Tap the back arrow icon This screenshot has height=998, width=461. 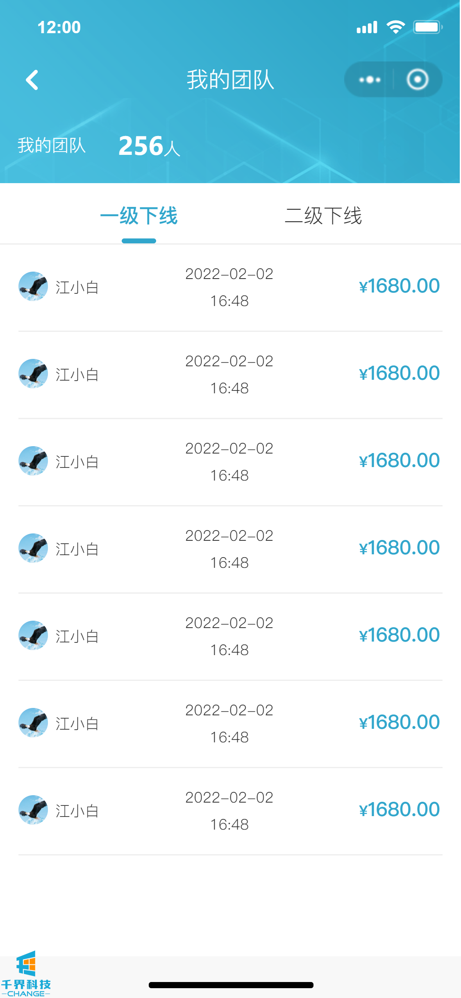(32, 80)
